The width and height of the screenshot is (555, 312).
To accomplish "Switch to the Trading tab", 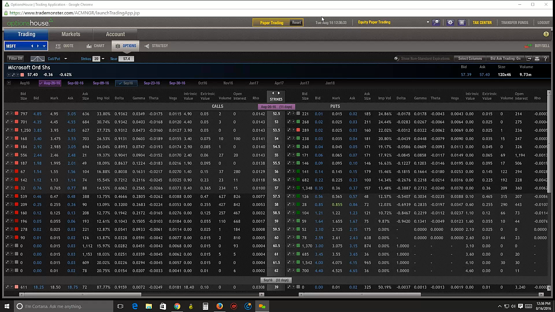I will coord(26,34).
